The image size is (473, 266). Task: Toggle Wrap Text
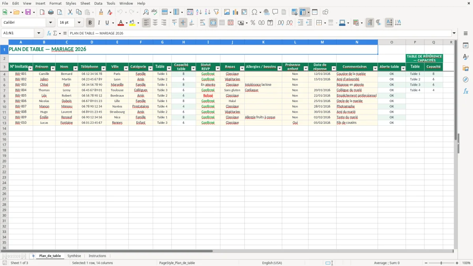point(203,23)
